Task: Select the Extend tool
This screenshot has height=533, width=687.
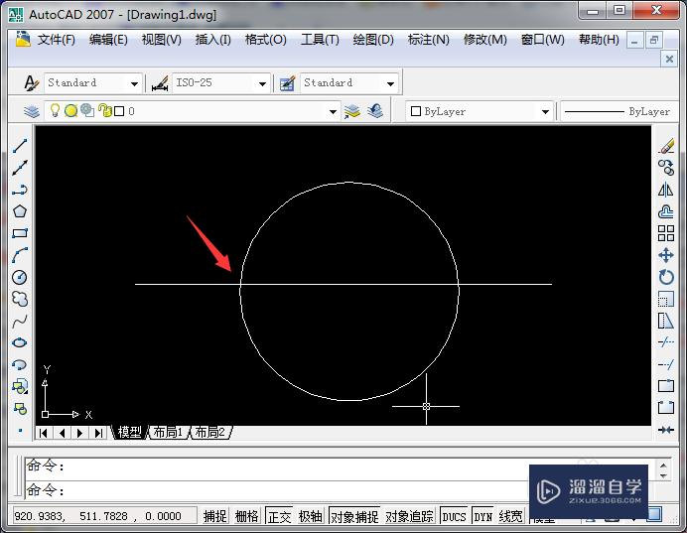Action: coord(666,364)
